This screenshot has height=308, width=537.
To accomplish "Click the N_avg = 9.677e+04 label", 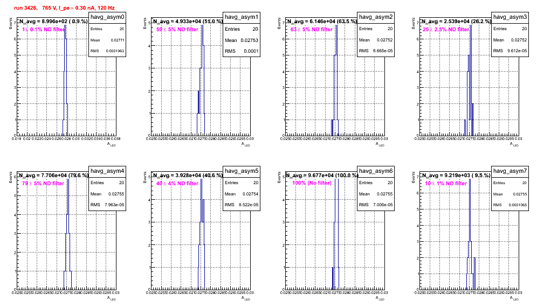I will coord(322,175).
